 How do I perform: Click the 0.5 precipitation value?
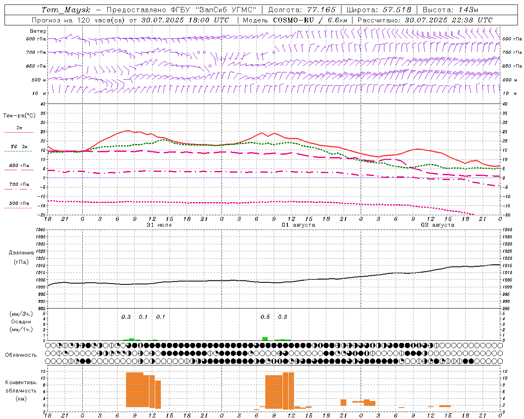tap(265, 317)
